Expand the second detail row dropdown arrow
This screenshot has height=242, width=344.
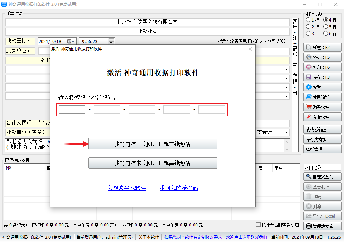[286, 78]
